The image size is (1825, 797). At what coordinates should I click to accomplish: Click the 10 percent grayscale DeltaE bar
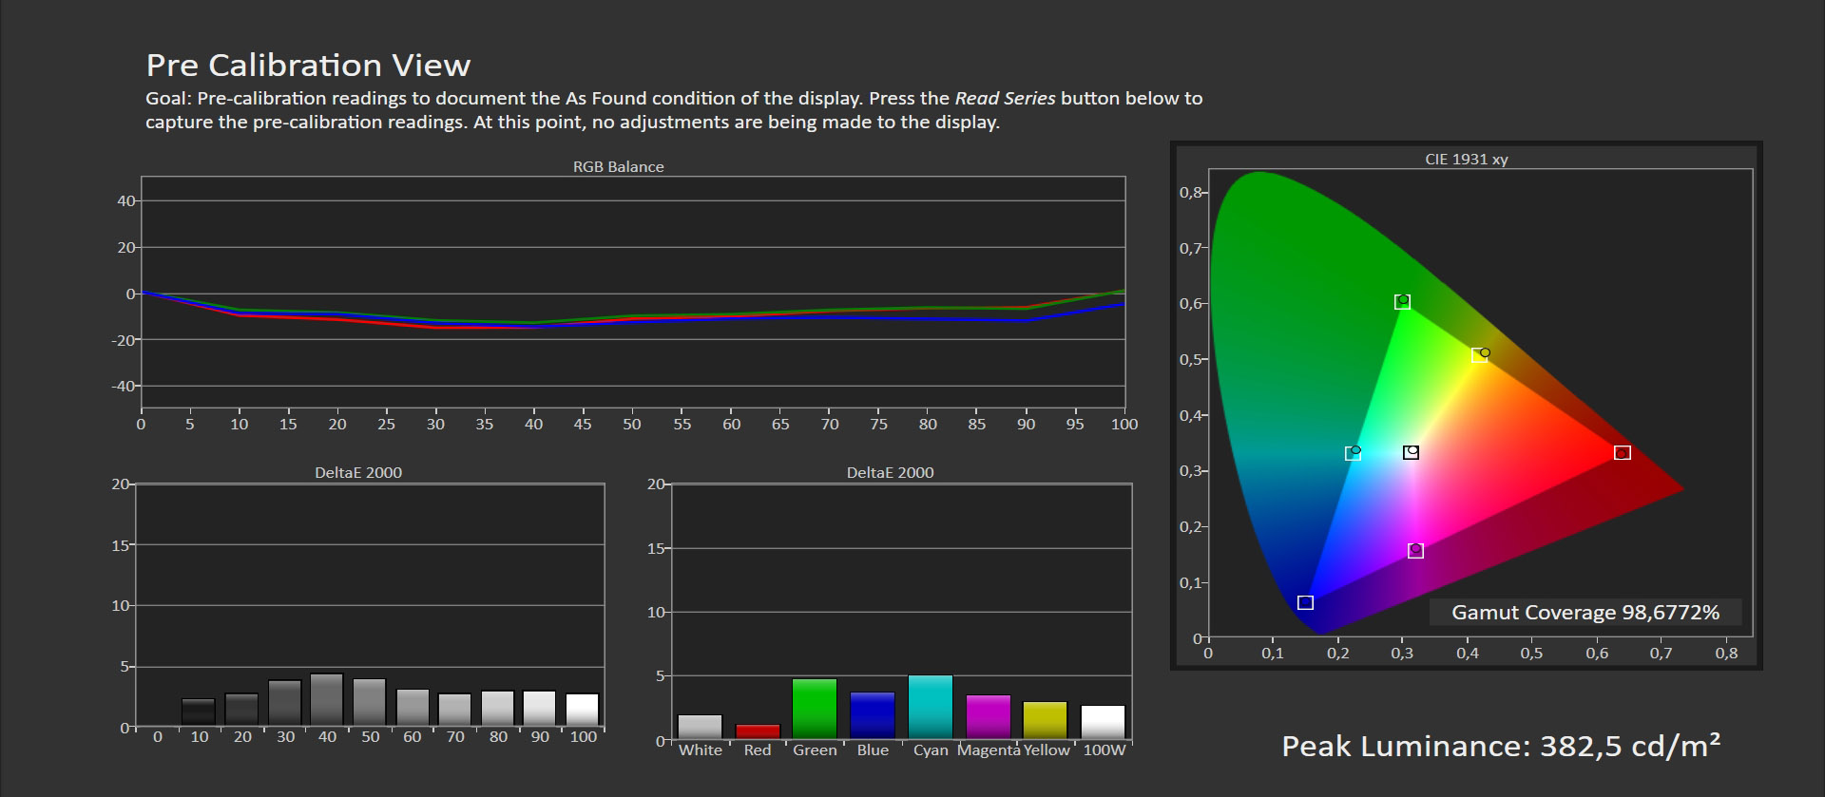pos(198,712)
